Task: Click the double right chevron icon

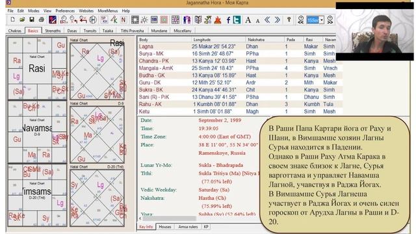Action: [x=278, y=20]
